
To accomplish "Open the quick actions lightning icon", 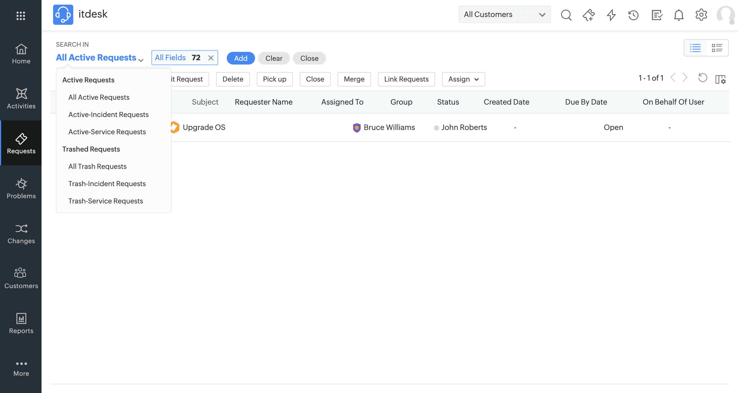I will (611, 15).
